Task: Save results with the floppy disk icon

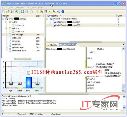Action: pos(12,12)
